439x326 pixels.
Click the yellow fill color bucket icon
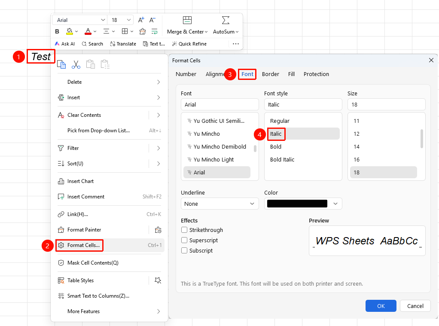[70, 31]
